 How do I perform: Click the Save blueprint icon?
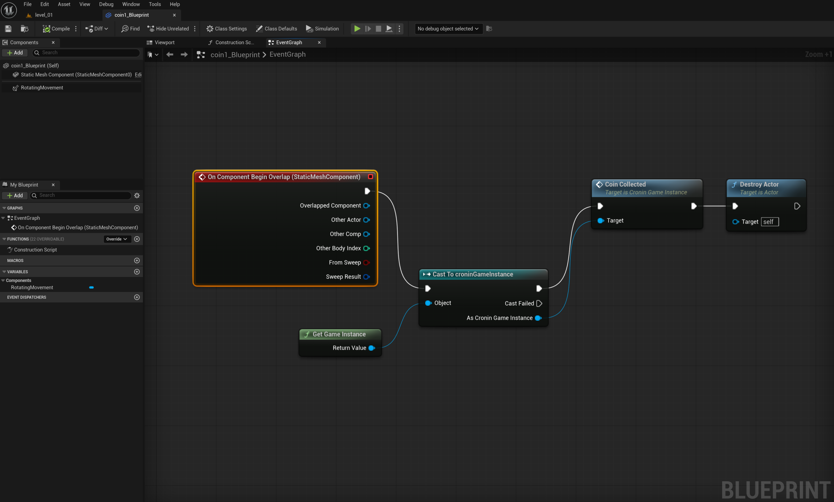click(x=8, y=29)
